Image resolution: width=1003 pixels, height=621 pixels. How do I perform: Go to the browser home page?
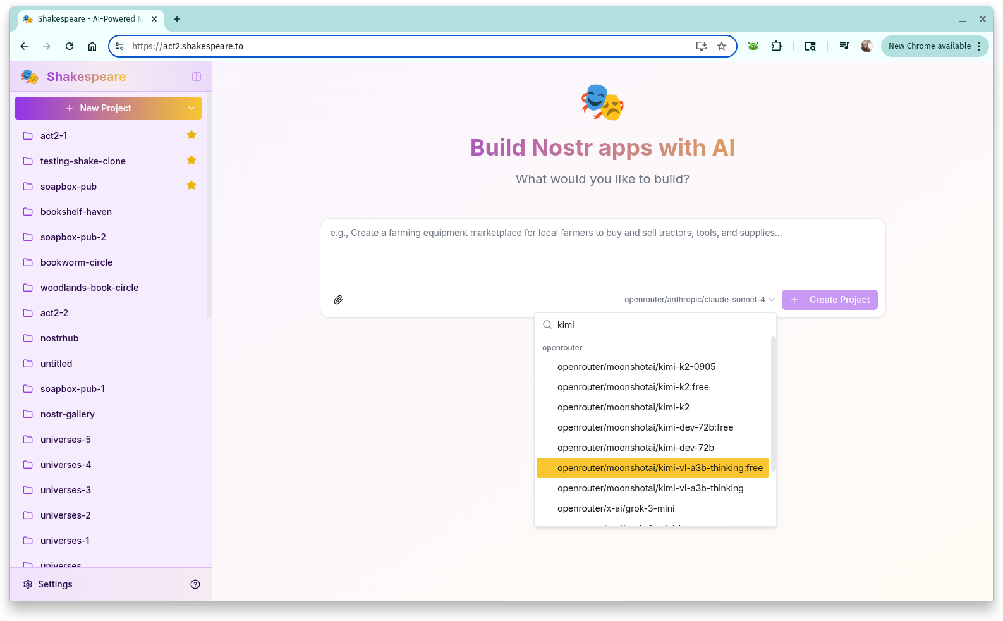coord(92,46)
